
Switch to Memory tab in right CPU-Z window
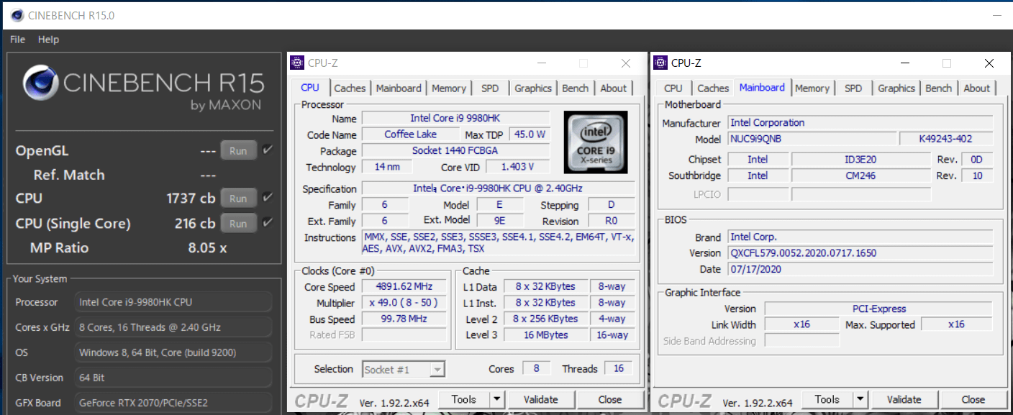(812, 88)
